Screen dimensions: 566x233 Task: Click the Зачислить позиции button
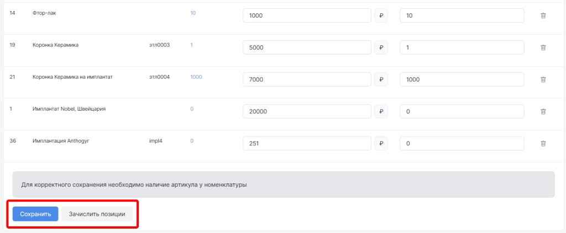tap(97, 214)
